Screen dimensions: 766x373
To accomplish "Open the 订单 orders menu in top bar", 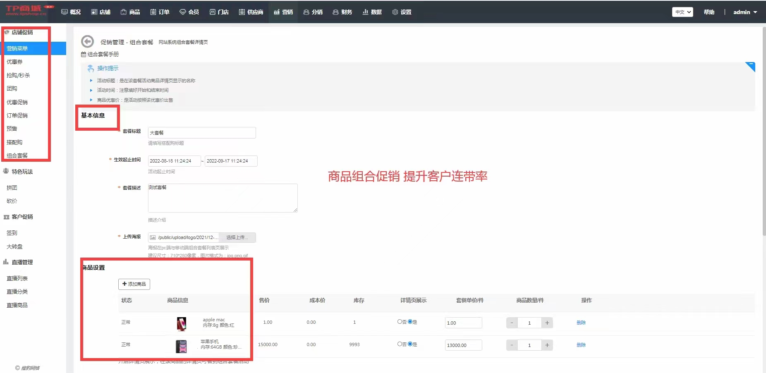I will tap(160, 12).
